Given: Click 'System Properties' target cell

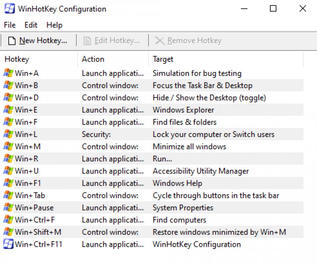Looking at the screenshot, I should [x=183, y=208].
